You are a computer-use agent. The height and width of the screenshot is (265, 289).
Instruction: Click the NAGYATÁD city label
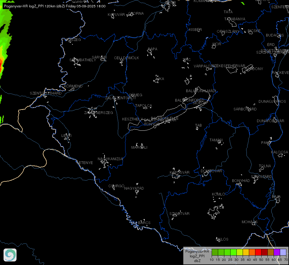point(134,188)
